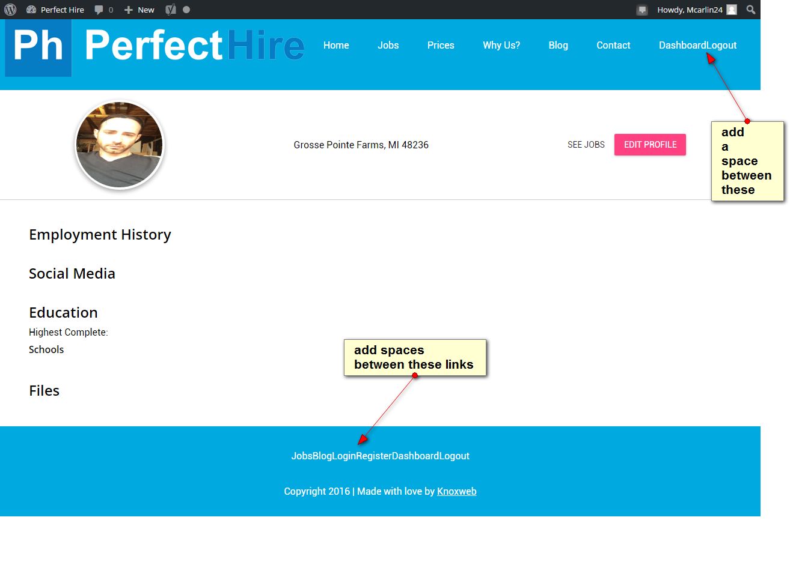Click the Employment History heading
The height and width of the screenshot is (580, 790).
coord(100,235)
